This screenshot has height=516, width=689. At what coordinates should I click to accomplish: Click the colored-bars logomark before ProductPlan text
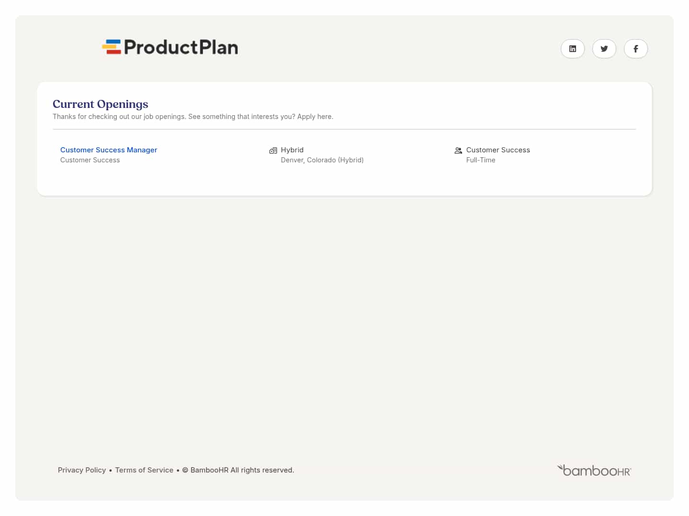(111, 46)
